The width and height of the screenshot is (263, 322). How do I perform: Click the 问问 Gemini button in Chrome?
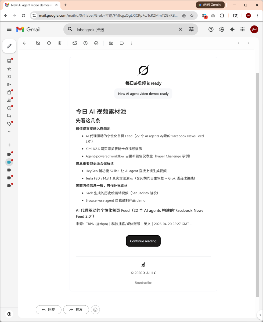[210, 5]
